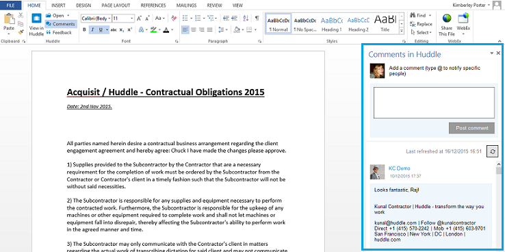Align text left
Viewport: 505px width, 252px height.
(185, 29)
